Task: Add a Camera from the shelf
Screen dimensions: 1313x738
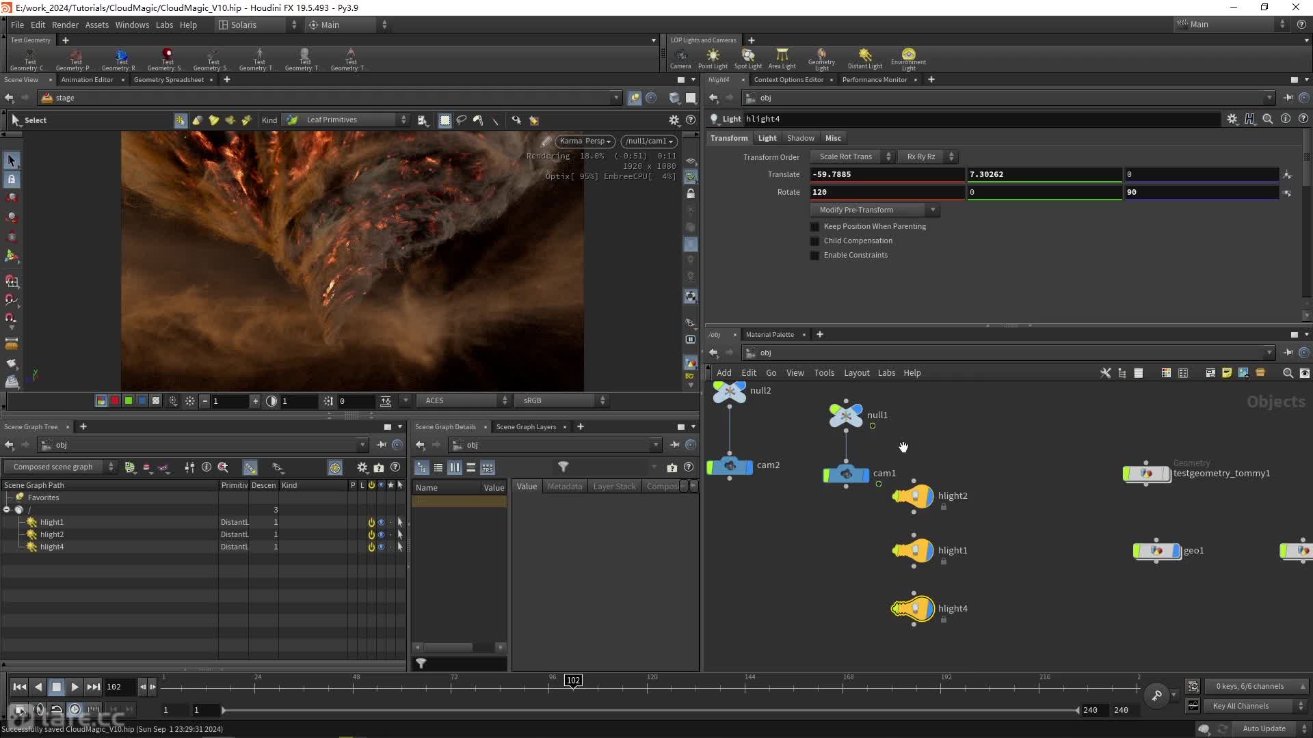Action: (680, 58)
